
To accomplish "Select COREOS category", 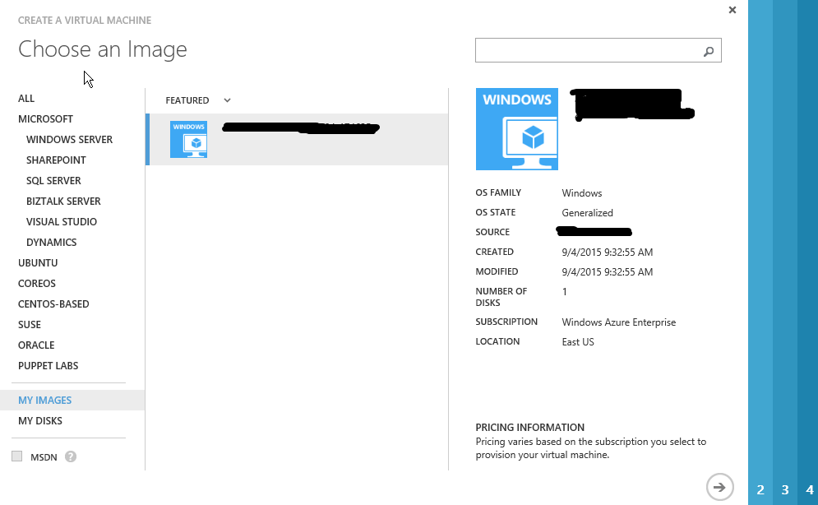I will tap(36, 283).
